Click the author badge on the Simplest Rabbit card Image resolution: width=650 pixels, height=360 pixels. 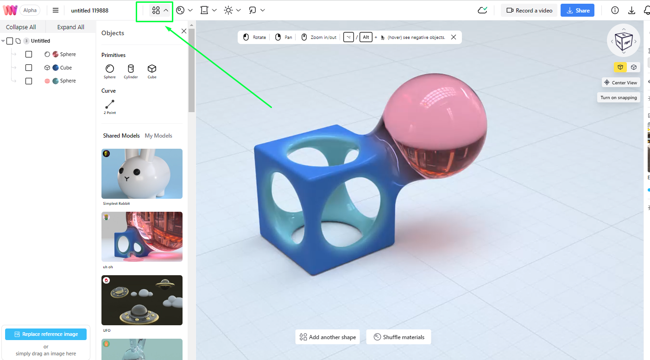(x=107, y=154)
